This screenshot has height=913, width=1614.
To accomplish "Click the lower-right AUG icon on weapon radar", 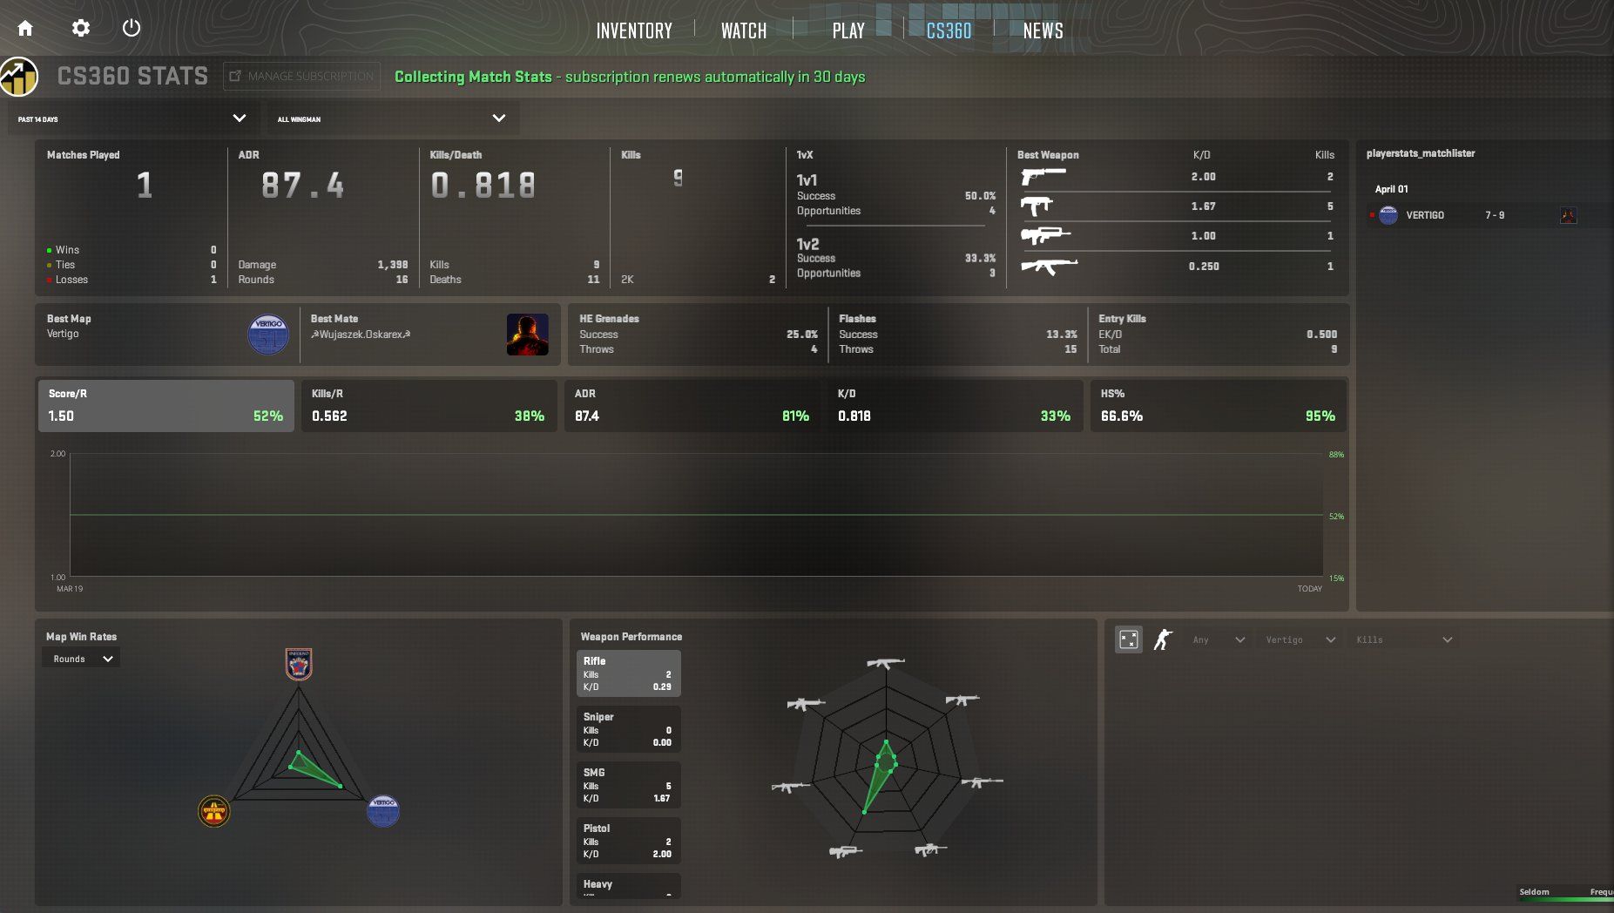I will [x=930, y=849].
